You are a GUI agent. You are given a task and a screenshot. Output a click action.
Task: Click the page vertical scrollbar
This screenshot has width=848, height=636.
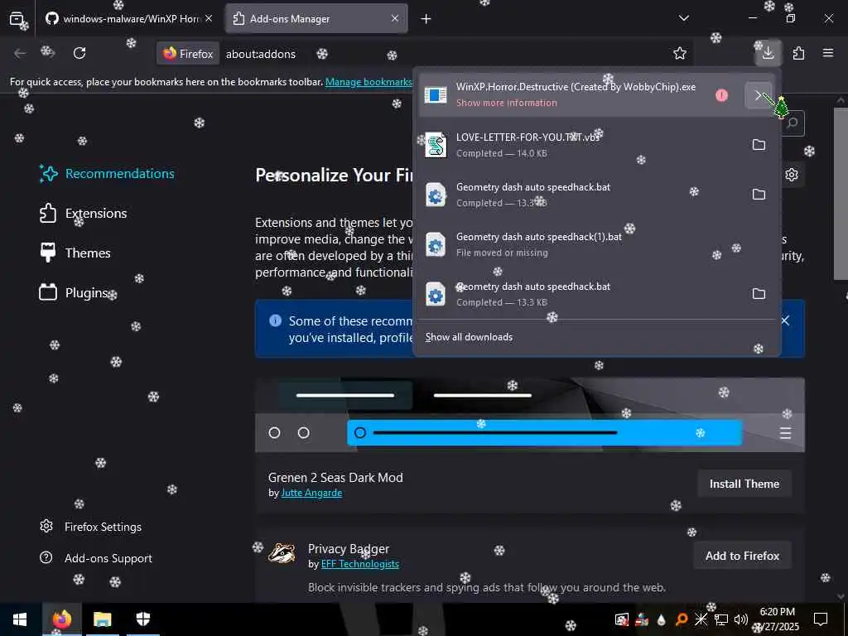841,195
